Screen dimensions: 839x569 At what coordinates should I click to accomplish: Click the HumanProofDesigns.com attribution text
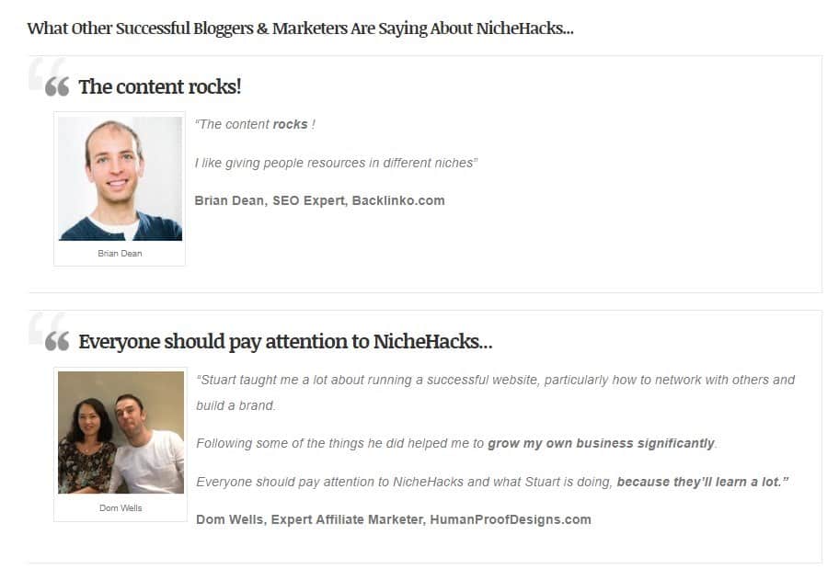click(x=511, y=519)
